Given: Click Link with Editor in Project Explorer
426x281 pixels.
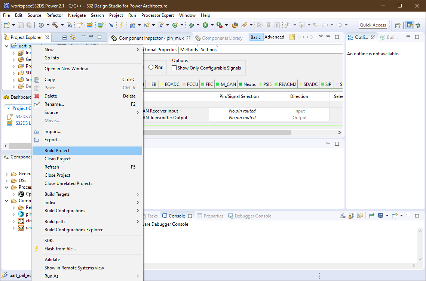Looking at the screenshot, I should (73, 37).
